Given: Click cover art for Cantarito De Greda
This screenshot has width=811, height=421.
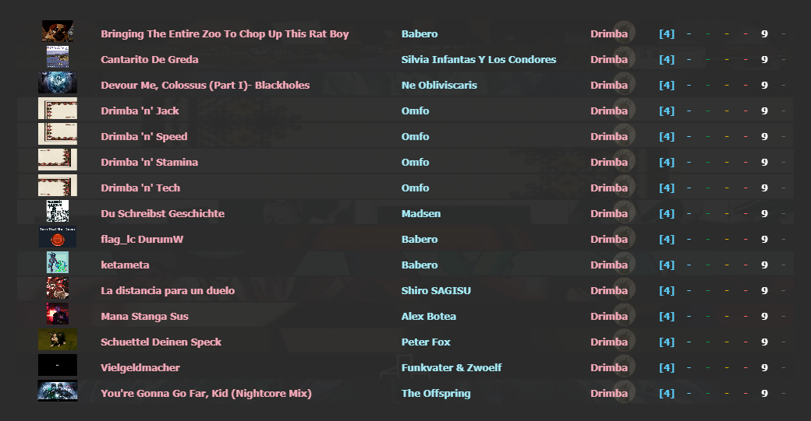Looking at the screenshot, I should (58, 59).
